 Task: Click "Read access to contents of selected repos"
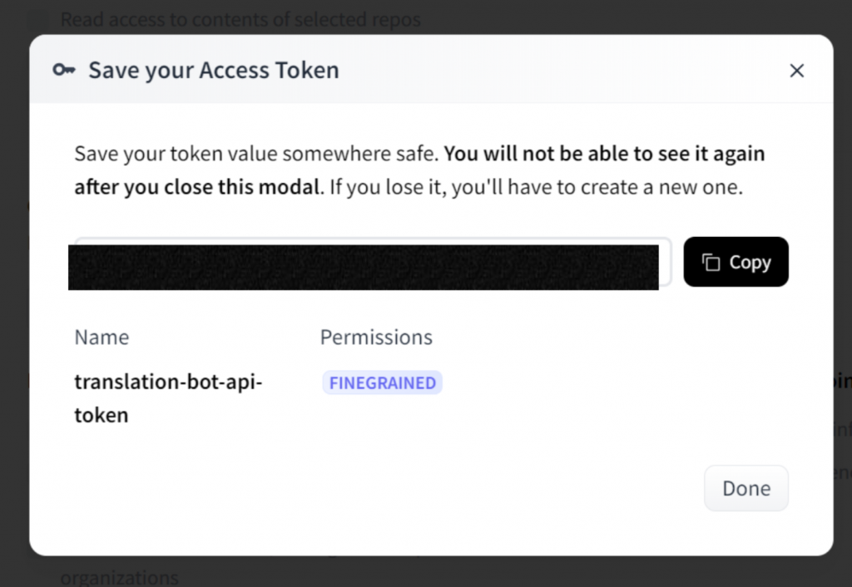[240, 19]
